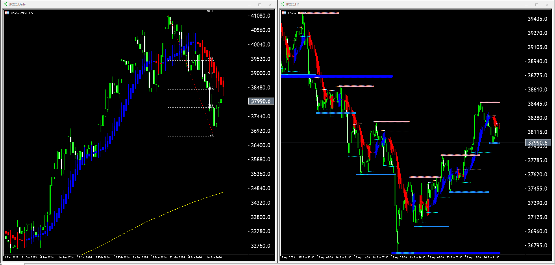Click the trade panel icon in H1 chart
The image size is (555, 265).
click(284, 13)
